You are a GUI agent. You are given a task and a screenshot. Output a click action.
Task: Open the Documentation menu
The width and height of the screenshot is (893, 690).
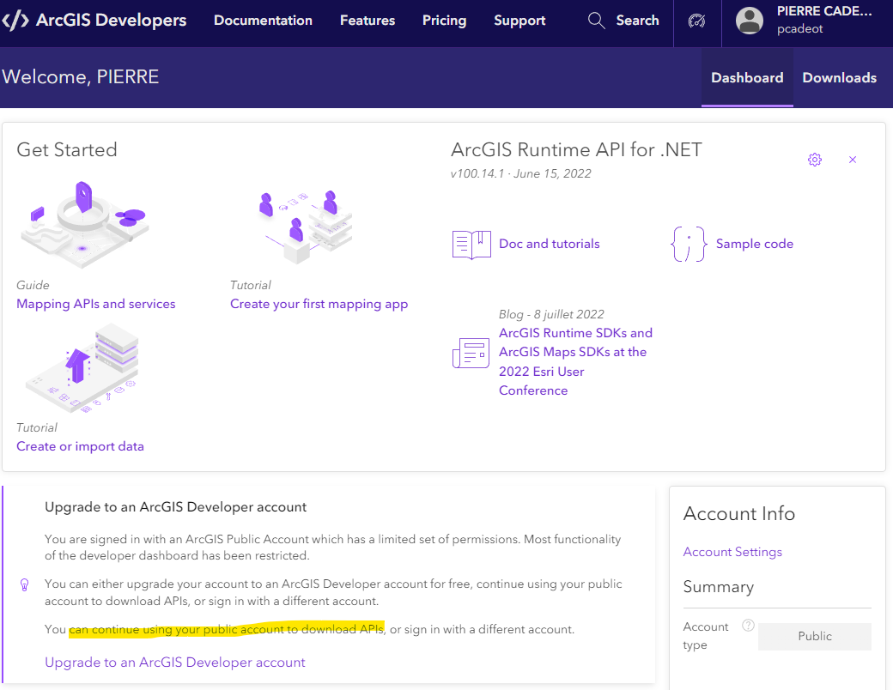point(263,20)
